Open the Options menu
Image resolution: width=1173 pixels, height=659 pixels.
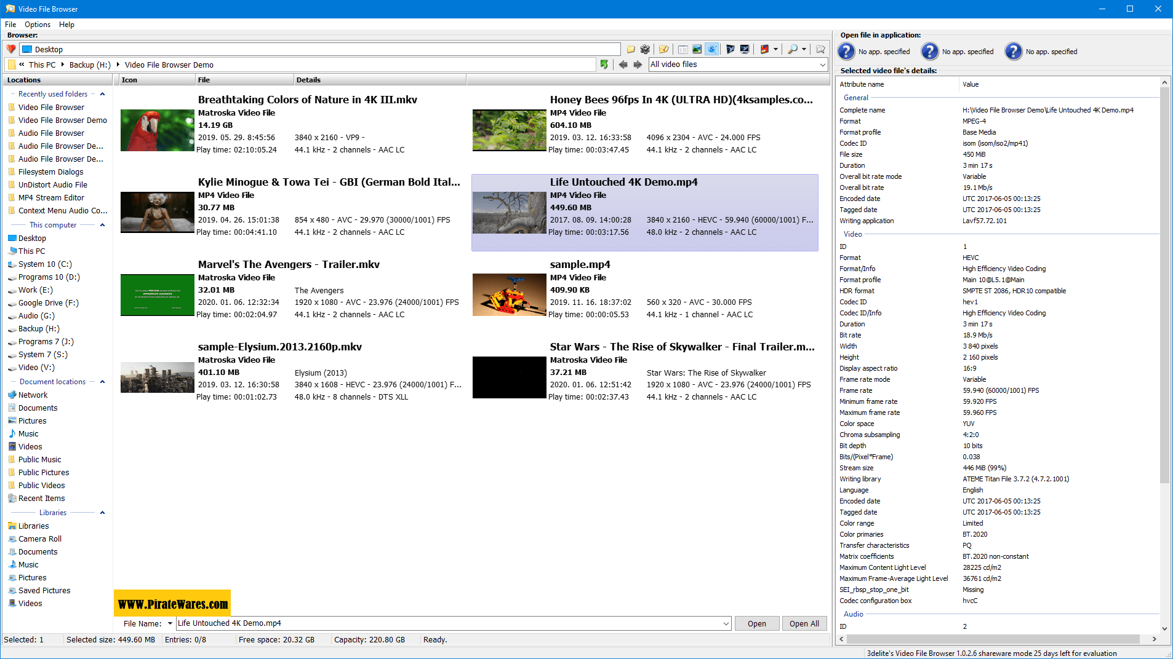[x=38, y=25]
